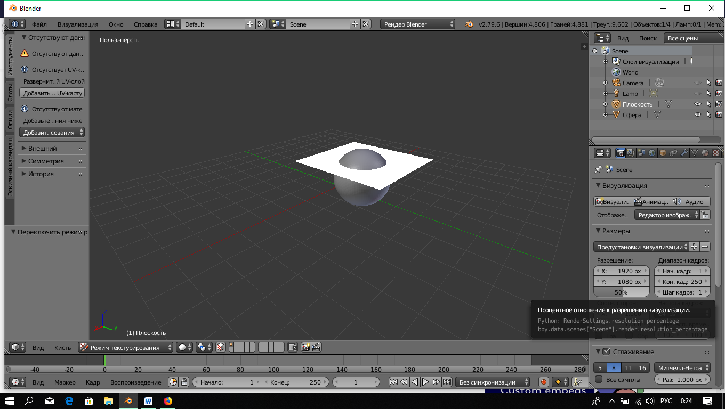Click the play animation forward button
Viewport: 725px width, 409px height.
pos(425,382)
